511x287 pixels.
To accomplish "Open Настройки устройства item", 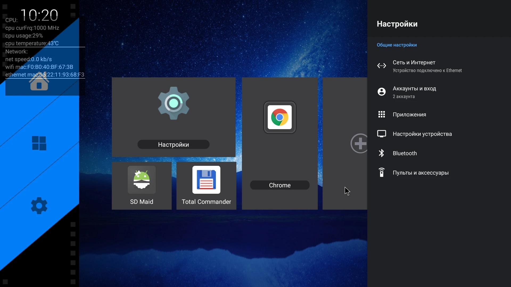I will tap(422, 134).
